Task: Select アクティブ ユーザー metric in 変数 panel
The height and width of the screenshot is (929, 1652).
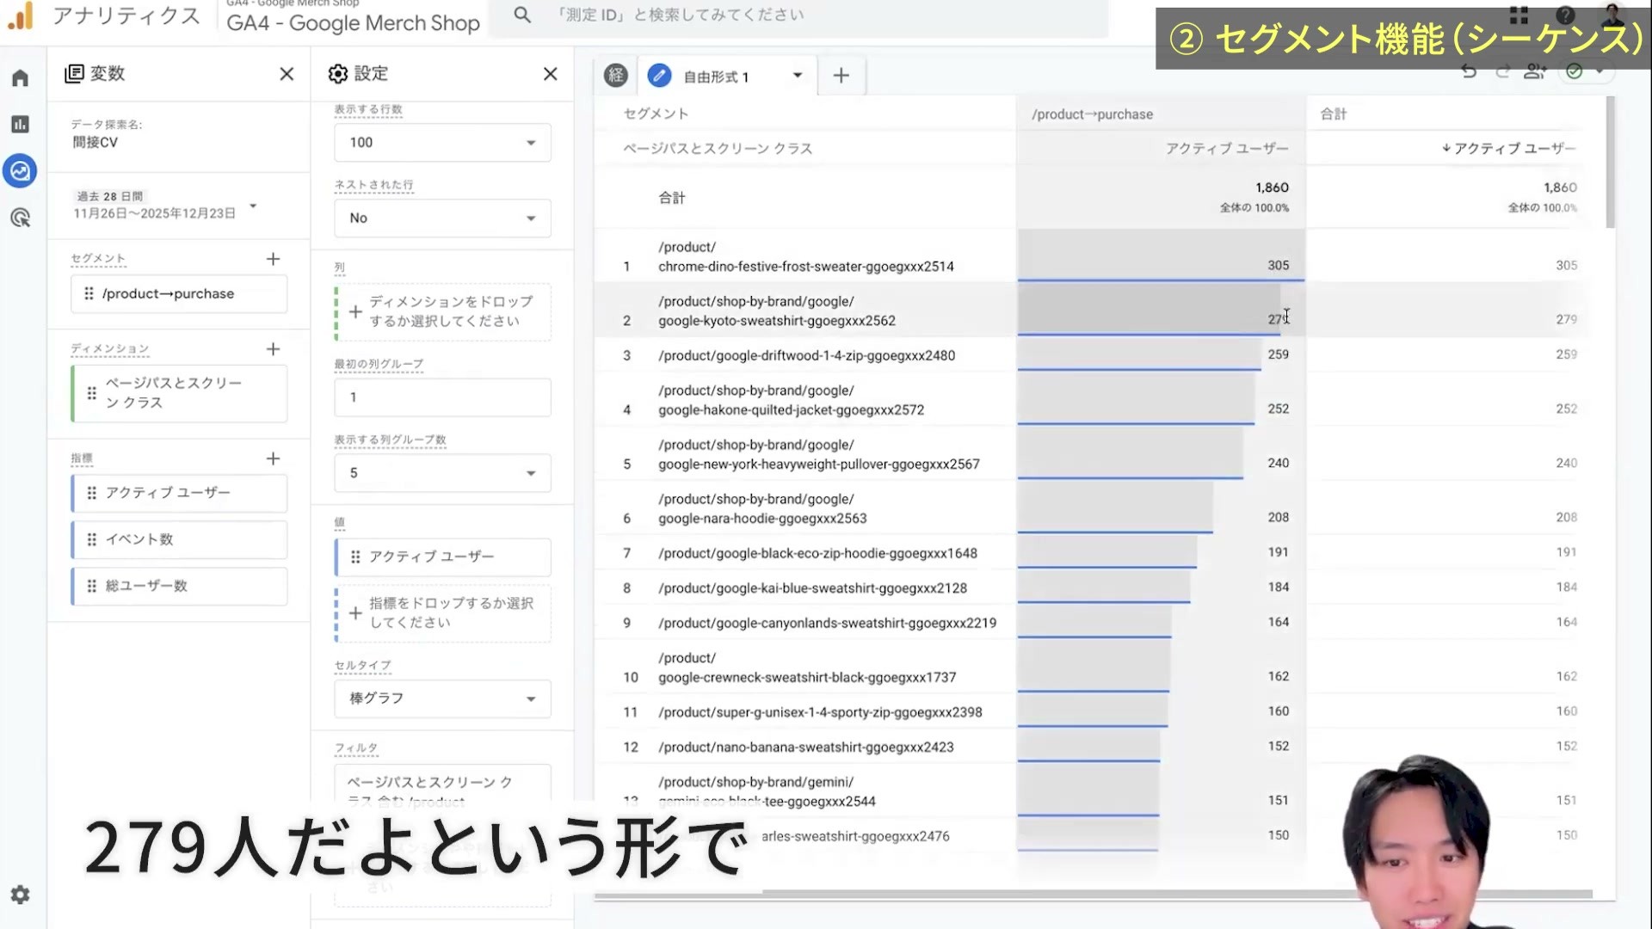Action: click(x=179, y=493)
